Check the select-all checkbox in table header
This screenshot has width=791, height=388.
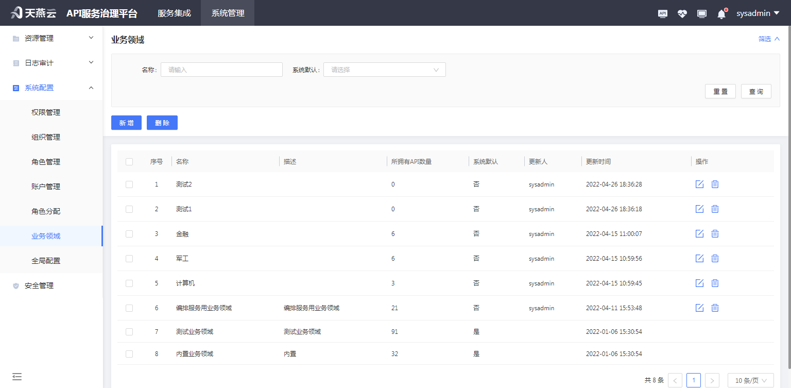coord(129,161)
